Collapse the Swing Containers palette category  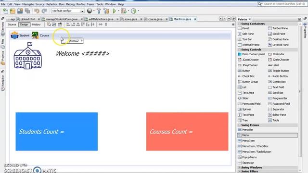pos(240,24)
